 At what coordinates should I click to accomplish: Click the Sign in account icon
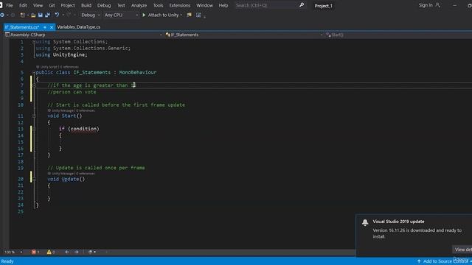click(x=437, y=5)
